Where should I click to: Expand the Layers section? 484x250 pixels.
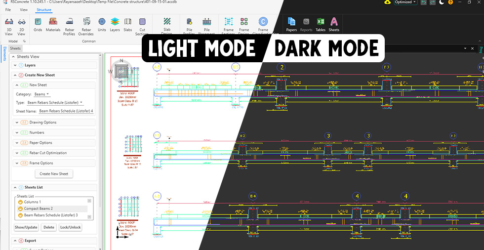pos(54,65)
